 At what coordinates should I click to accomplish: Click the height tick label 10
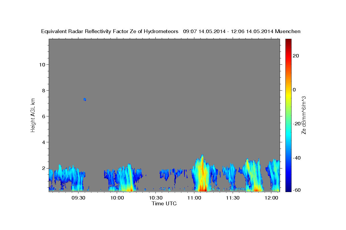click(42, 64)
